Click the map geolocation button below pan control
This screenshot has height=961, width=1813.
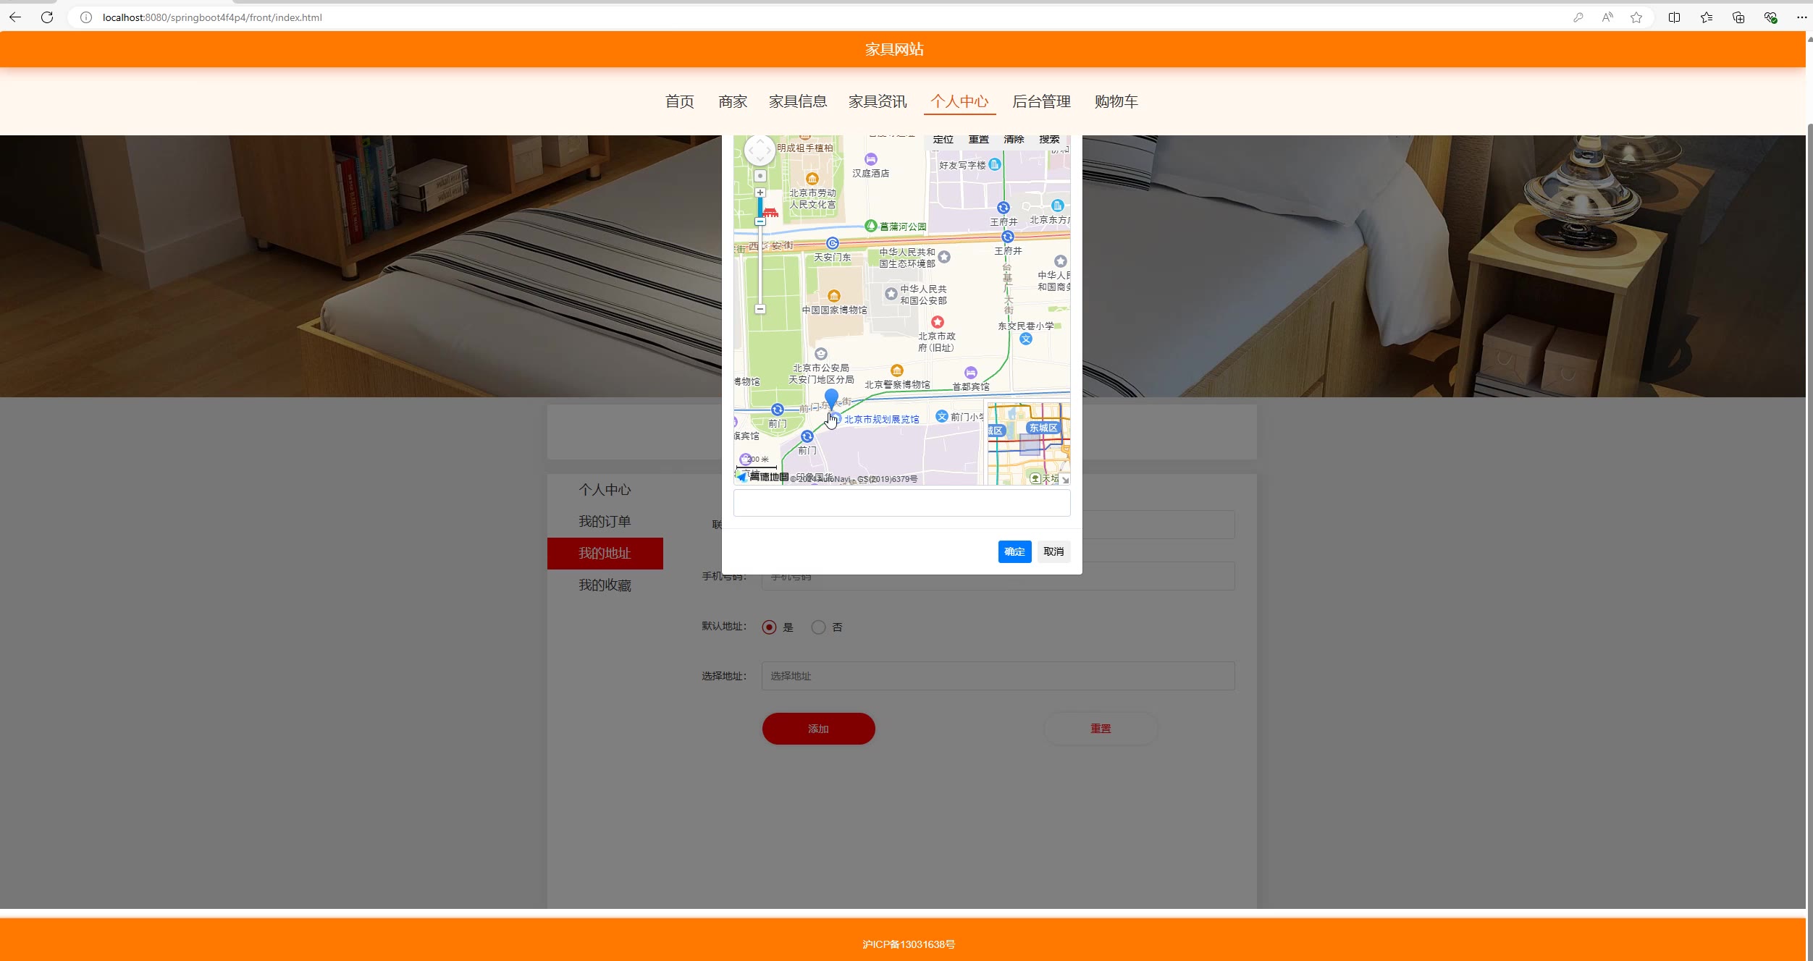[760, 176]
